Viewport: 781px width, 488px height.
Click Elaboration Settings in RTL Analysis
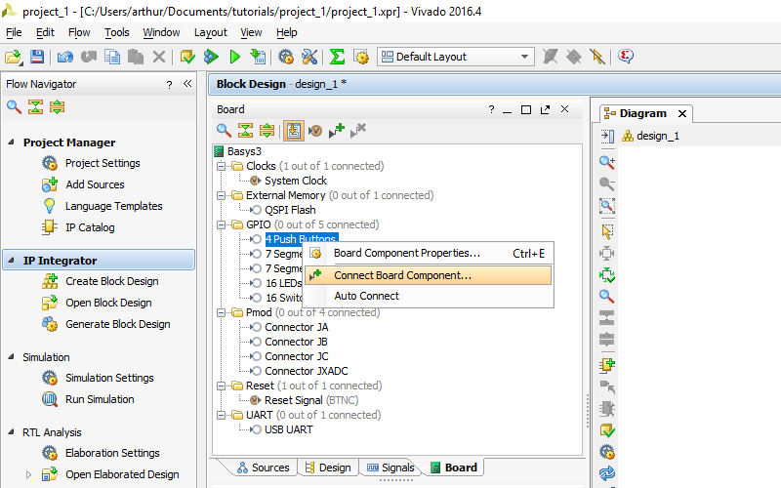coord(112,453)
